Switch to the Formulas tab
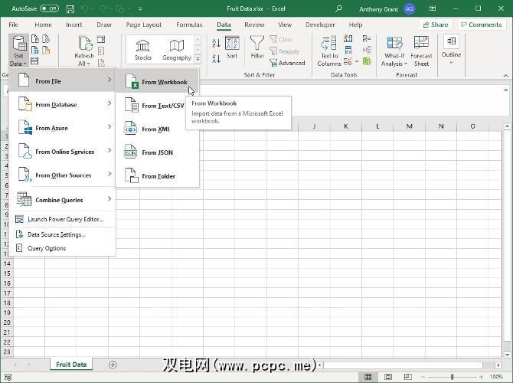Image resolution: width=513 pixels, height=383 pixels. 189,25
